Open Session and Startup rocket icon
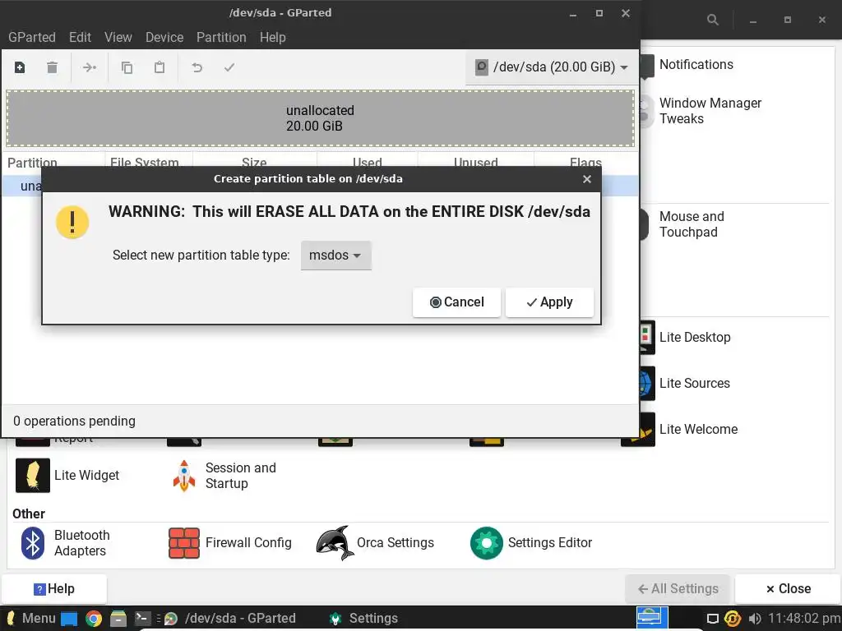Image resolution: width=842 pixels, height=631 pixels. pyautogui.click(x=184, y=476)
